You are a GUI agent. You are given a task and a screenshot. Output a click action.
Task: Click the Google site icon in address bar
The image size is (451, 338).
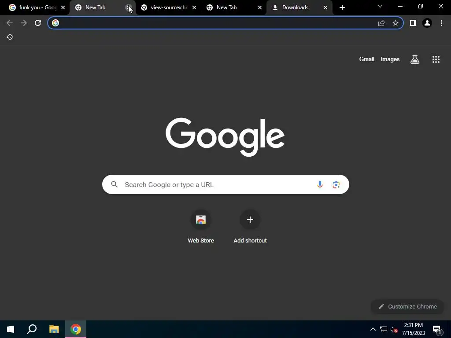click(x=55, y=23)
